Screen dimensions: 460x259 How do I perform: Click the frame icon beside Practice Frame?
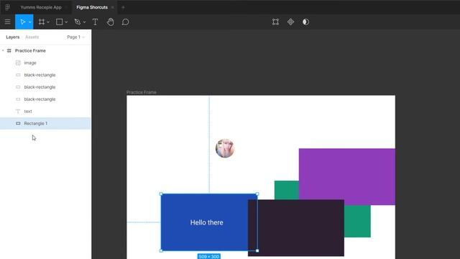(9, 50)
